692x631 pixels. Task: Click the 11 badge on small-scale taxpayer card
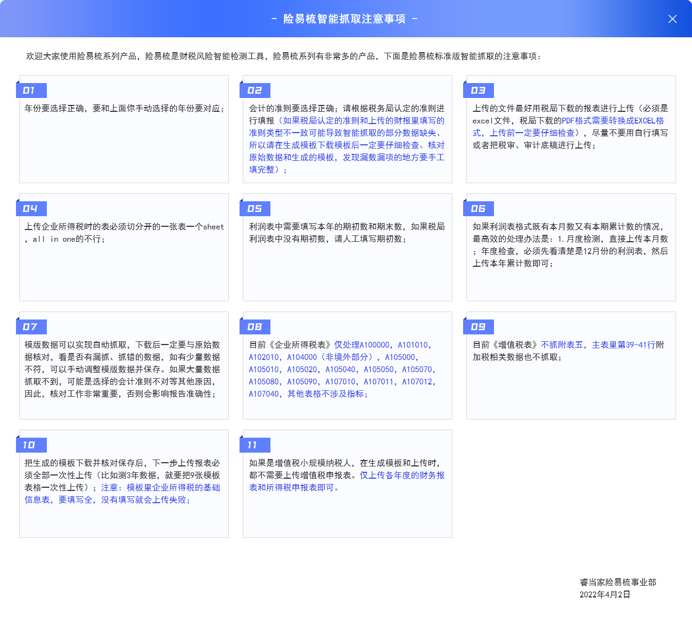coord(256,445)
